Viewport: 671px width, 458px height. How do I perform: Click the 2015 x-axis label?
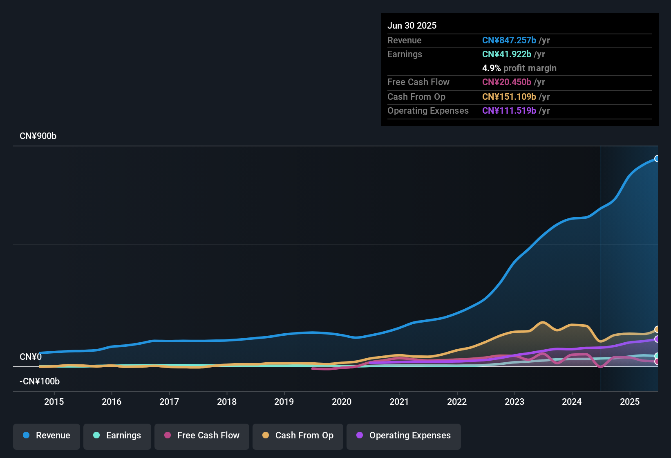(54, 402)
